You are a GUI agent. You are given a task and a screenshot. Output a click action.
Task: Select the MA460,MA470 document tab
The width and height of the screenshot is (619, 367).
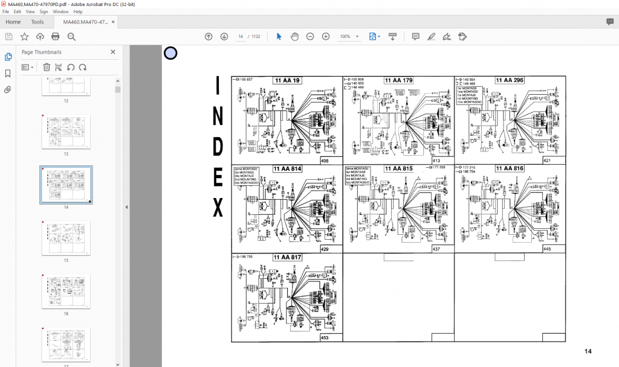[x=85, y=22]
